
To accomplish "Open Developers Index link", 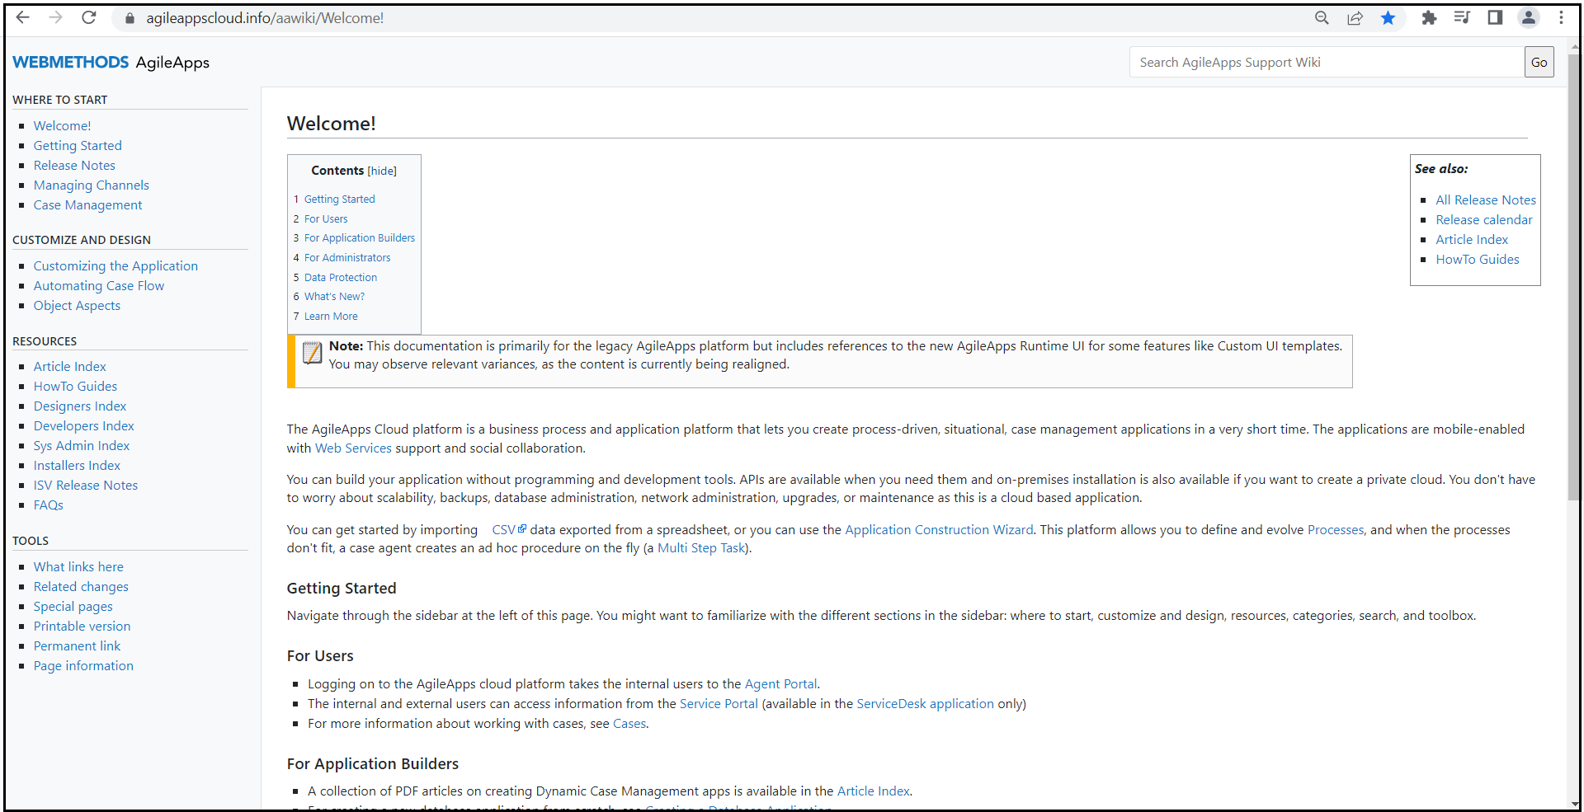I will click(x=83, y=426).
